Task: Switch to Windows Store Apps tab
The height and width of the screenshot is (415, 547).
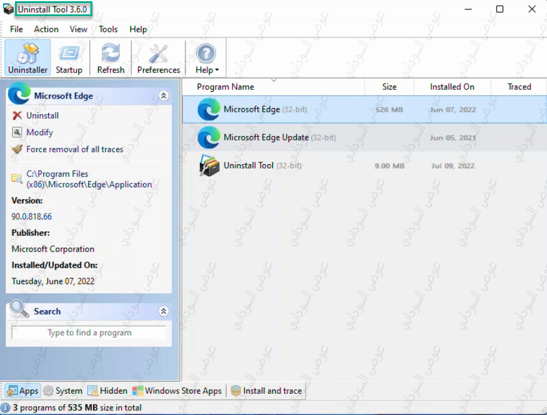Action: [x=177, y=391]
